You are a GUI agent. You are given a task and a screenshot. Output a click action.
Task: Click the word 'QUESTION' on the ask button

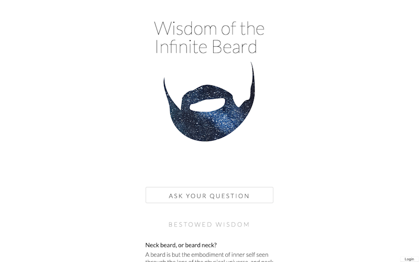coord(229,196)
